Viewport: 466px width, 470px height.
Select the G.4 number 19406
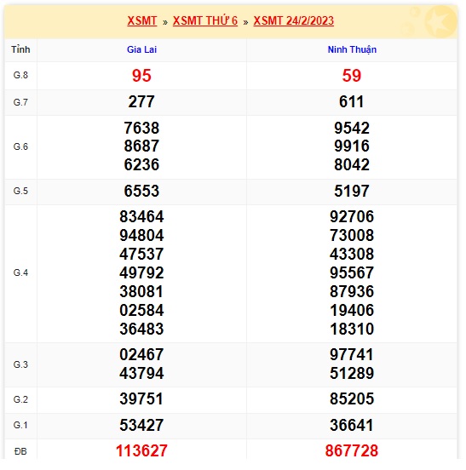pos(352,310)
